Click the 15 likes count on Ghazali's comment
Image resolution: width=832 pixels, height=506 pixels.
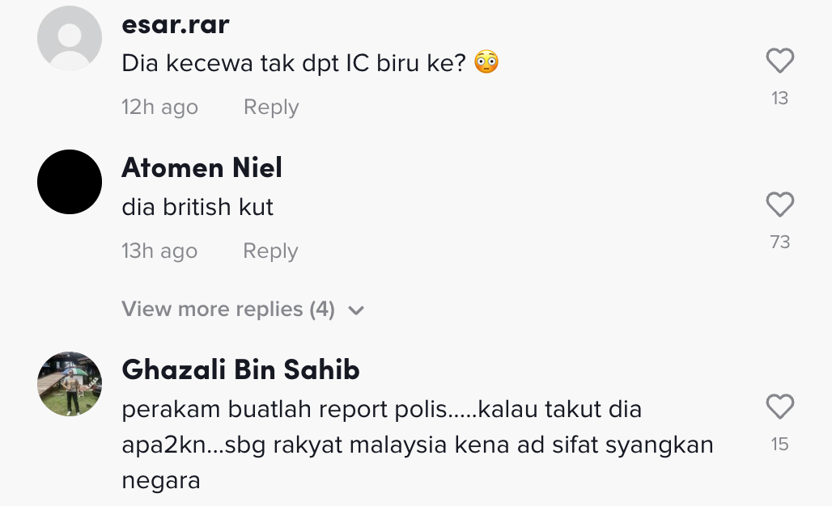pyautogui.click(x=779, y=444)
